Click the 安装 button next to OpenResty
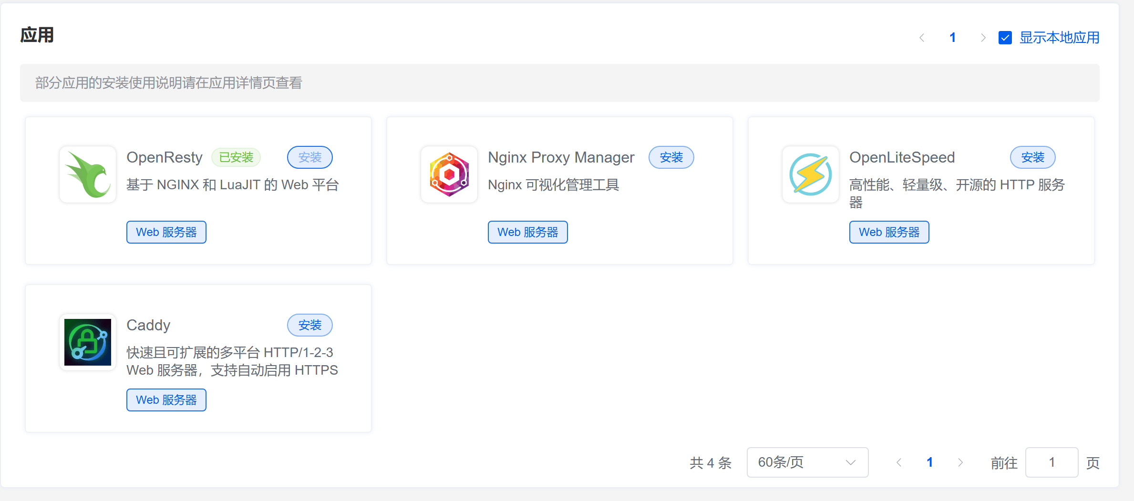The image size is (1134, 501). (x=309, y=157)
